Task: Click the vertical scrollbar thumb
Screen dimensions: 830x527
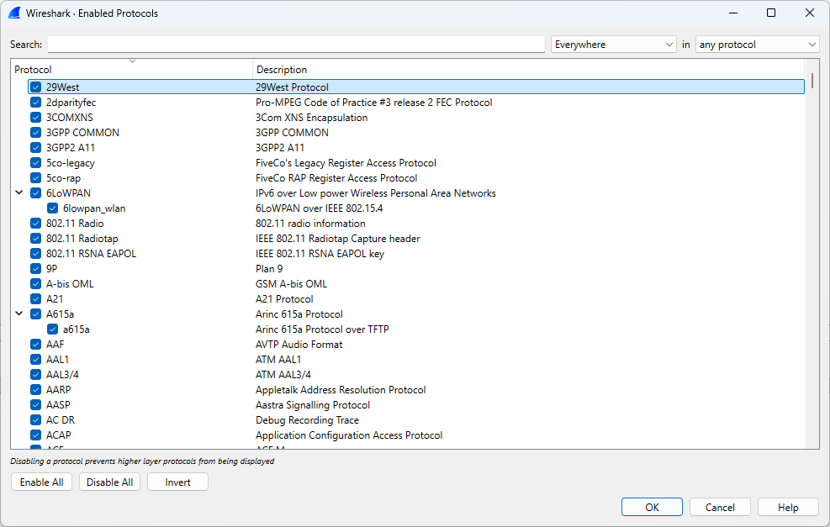Action: tap(812, 81)
